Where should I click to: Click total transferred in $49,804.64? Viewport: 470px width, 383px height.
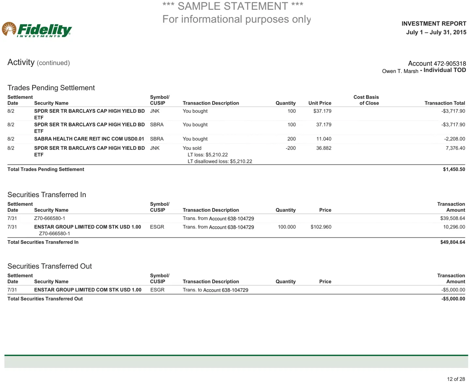[x=453, y=242]
